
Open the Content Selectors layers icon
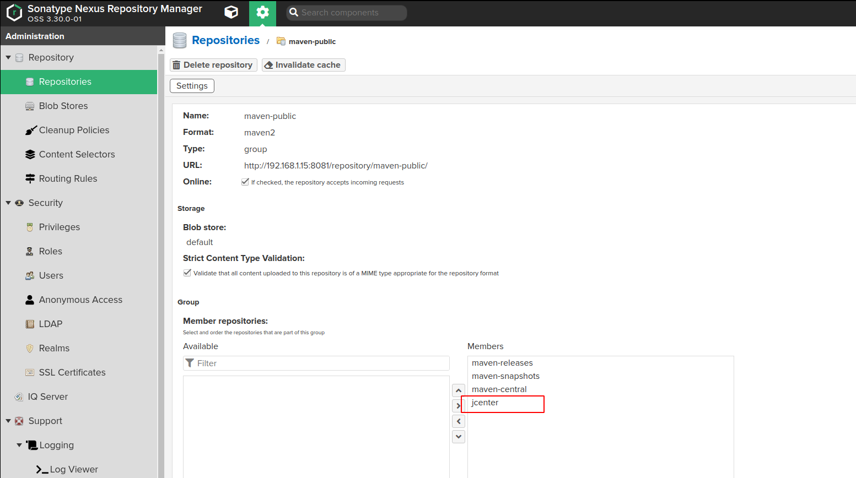click(30, 154)
